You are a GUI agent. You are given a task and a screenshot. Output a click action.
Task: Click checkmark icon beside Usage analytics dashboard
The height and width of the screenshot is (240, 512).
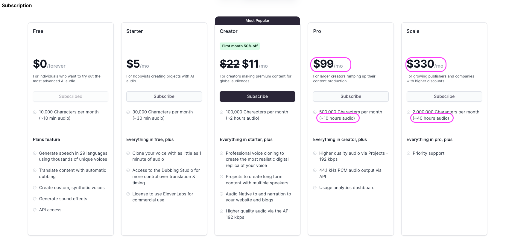pyautogui.click(x=315, y=188)
